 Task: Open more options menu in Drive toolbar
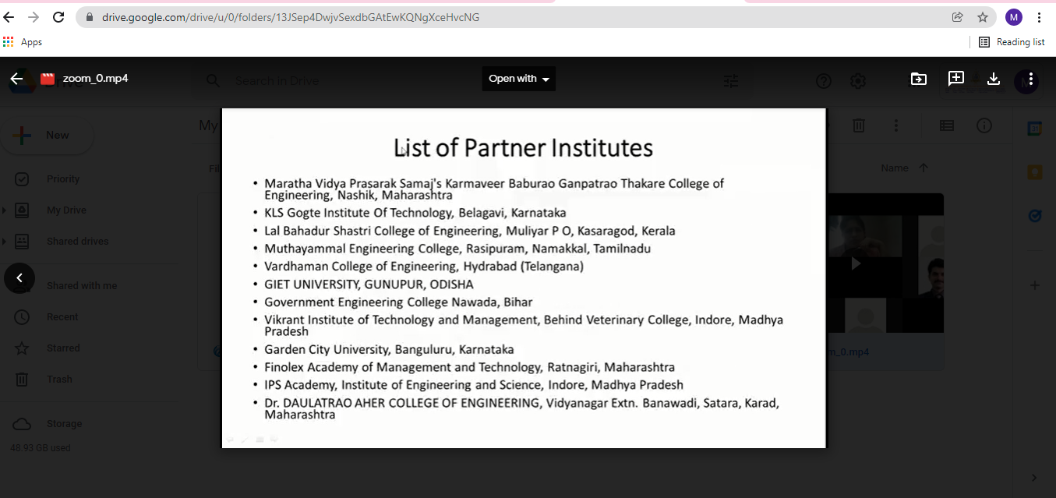897,125
